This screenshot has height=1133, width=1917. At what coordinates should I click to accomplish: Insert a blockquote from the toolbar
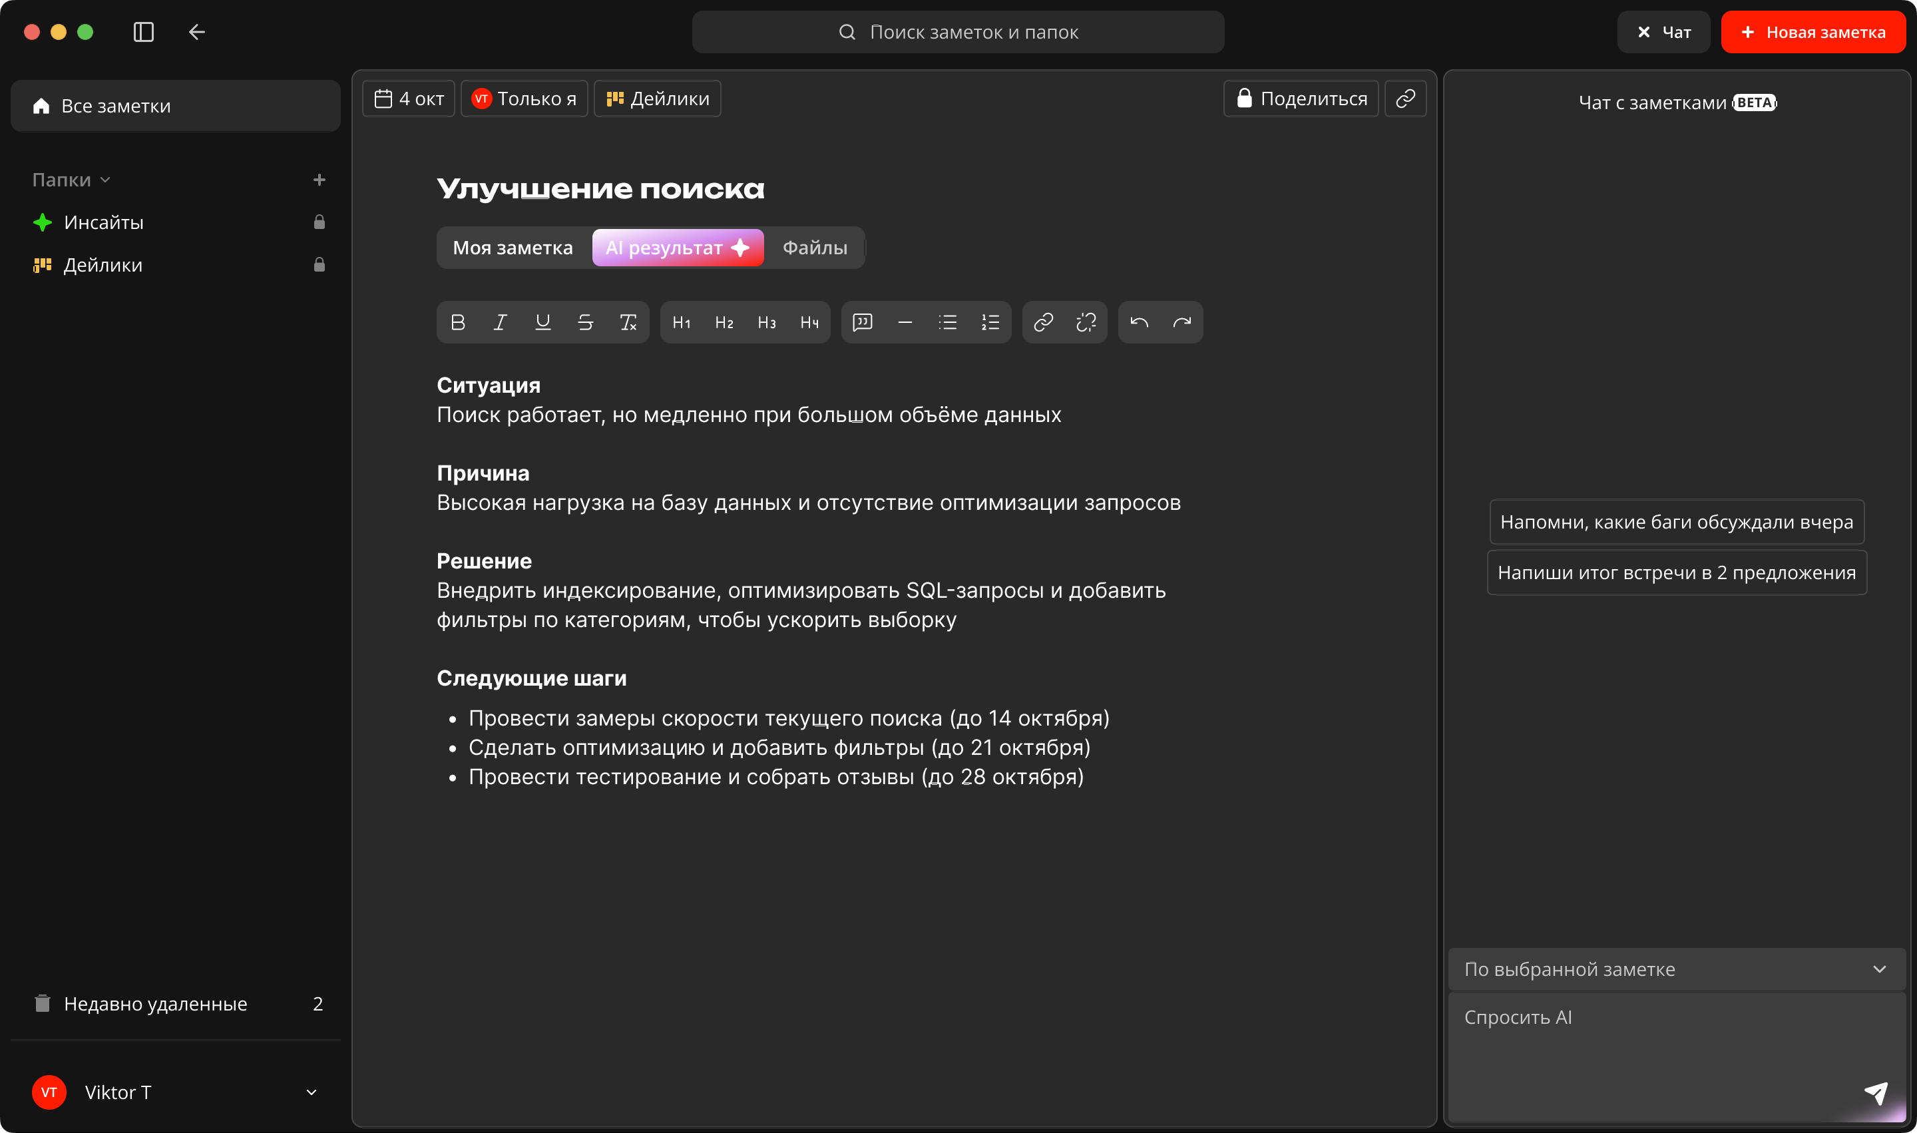pos(863,322)
